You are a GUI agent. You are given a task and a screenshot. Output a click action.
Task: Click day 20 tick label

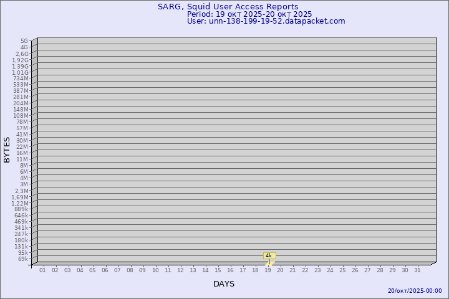pos(280,270)
